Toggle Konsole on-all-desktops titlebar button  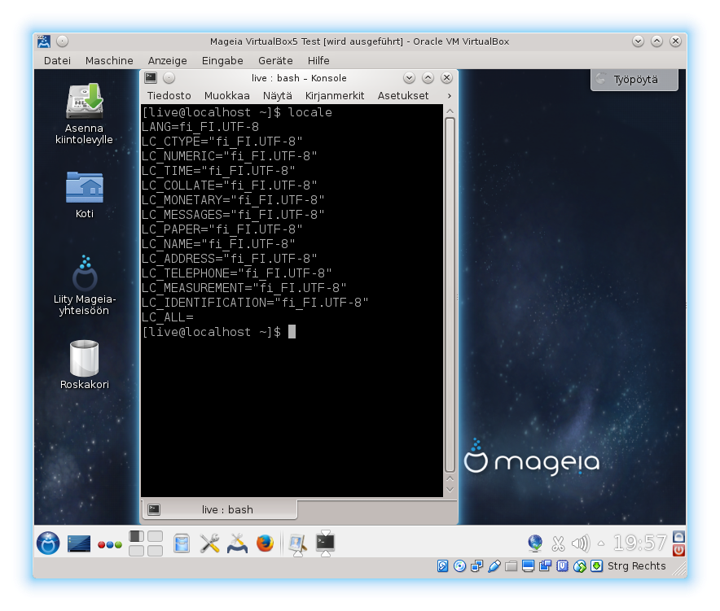point(169,78)
